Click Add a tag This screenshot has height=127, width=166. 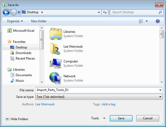[108, 104]
